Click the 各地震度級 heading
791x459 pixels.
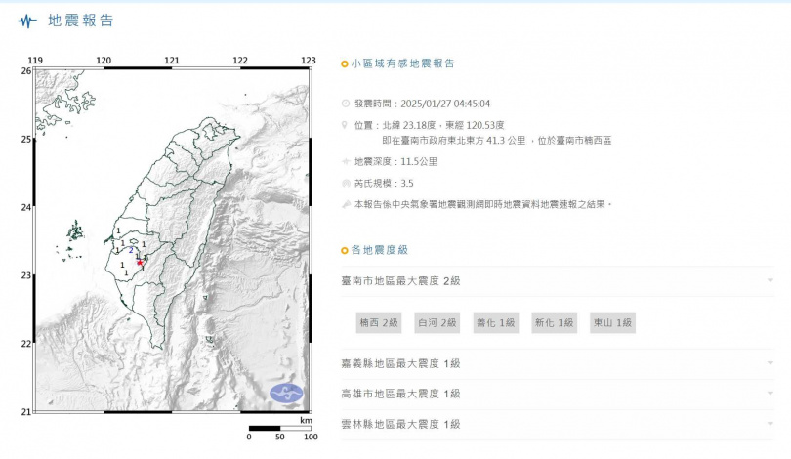379,250
